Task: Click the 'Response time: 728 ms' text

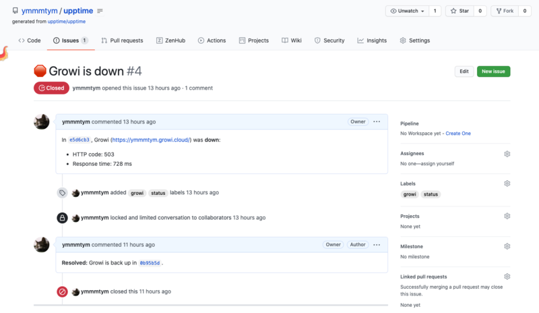Action: [102, 163]
